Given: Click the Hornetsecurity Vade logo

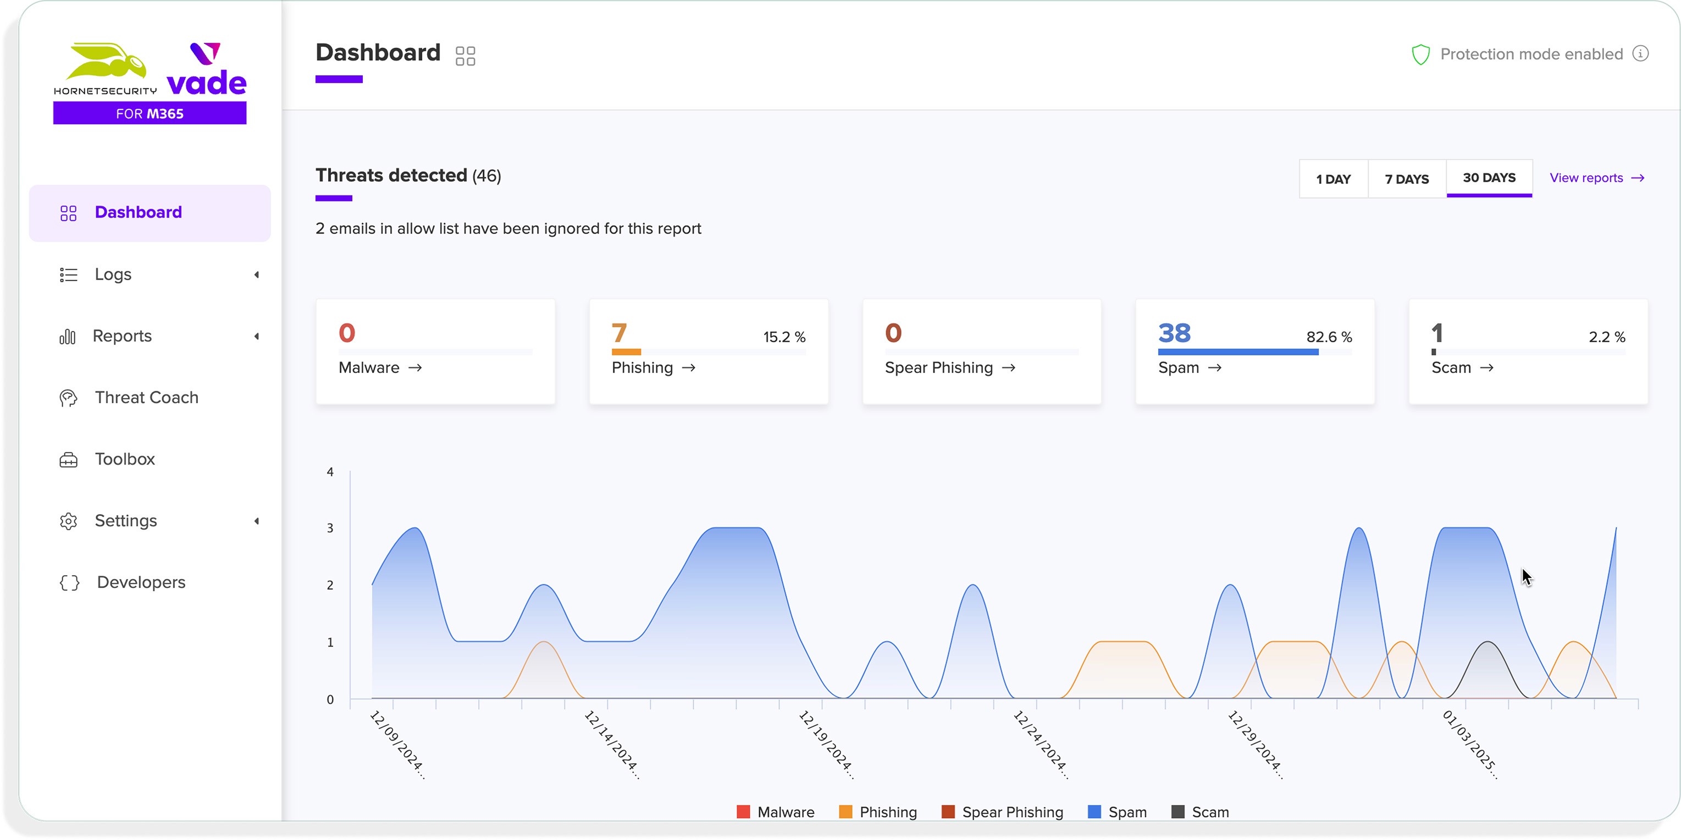Looking at the screenshot, I should click(x=150, y=83).
